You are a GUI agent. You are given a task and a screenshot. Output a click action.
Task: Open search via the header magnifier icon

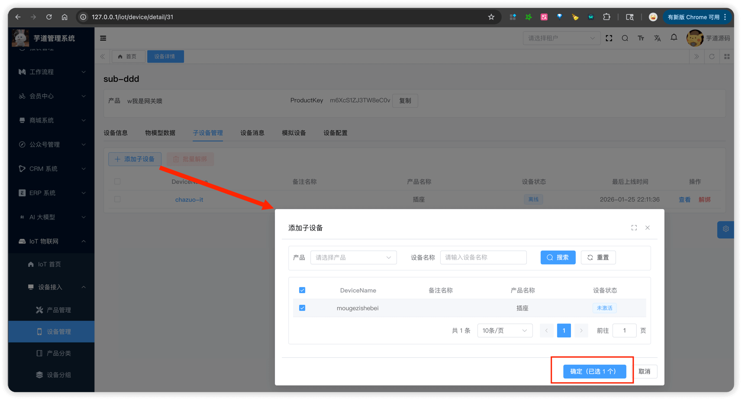point(625,38)
